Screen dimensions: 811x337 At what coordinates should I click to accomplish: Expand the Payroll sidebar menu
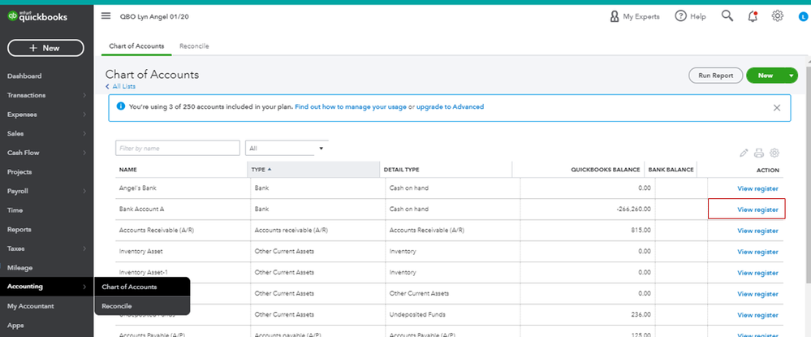tap(46, 191)
